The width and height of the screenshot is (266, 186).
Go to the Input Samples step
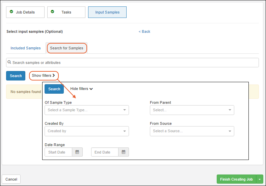coord(107,12)
